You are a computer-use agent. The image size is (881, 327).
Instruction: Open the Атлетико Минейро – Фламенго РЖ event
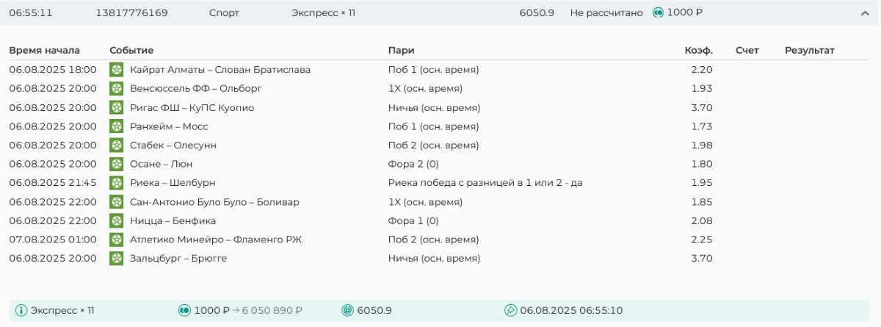[x=215, y=240]
